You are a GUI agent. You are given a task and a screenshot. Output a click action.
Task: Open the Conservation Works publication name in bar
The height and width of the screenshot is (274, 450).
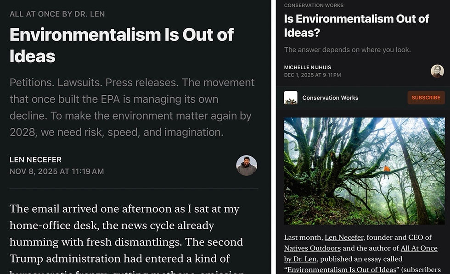330,98
